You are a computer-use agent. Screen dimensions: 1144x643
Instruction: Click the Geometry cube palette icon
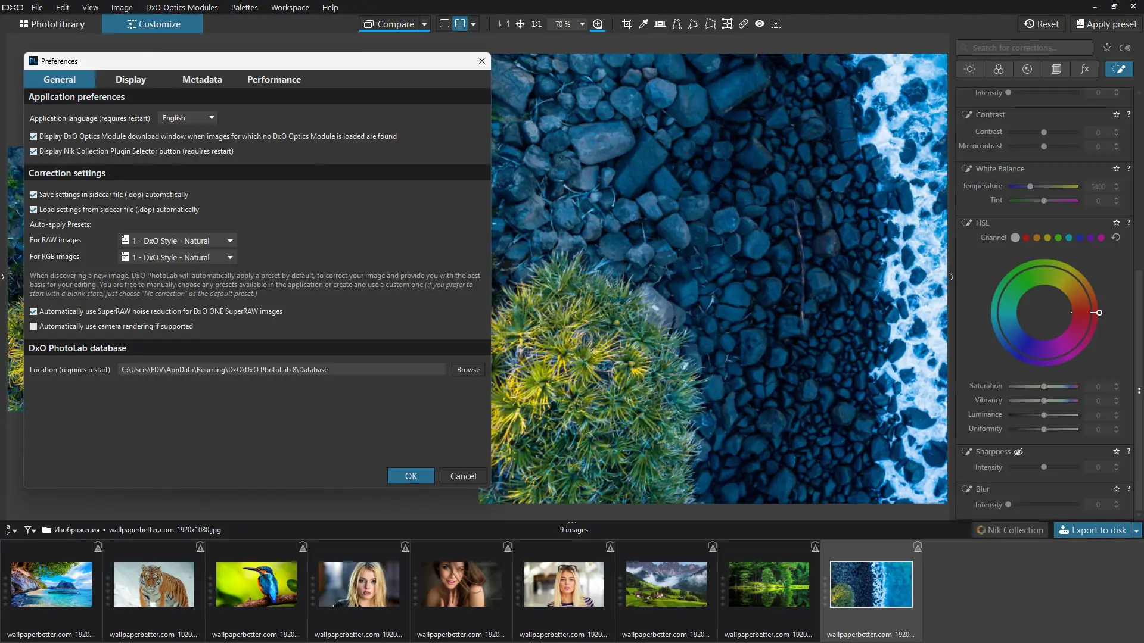tap(1056, 69)
